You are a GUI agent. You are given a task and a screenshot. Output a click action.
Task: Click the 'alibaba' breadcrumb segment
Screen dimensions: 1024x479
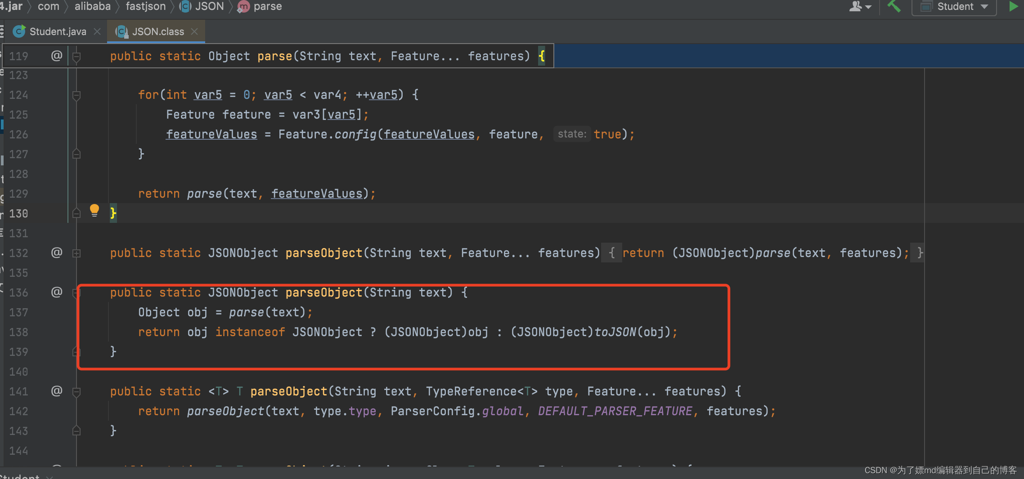(x=93, y=6)
